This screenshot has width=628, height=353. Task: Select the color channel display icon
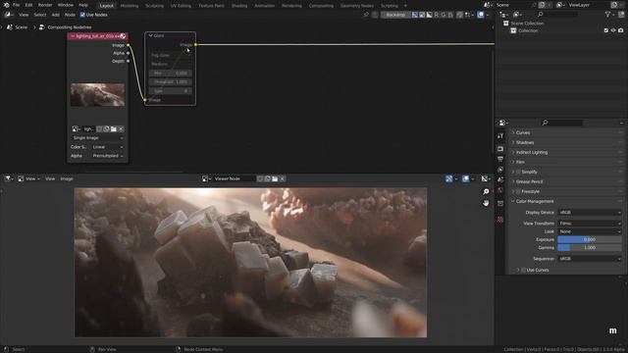pos(422,15)
